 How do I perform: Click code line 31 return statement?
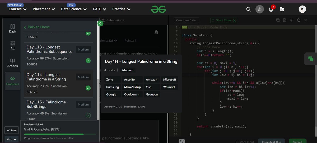tap(222, 126)
